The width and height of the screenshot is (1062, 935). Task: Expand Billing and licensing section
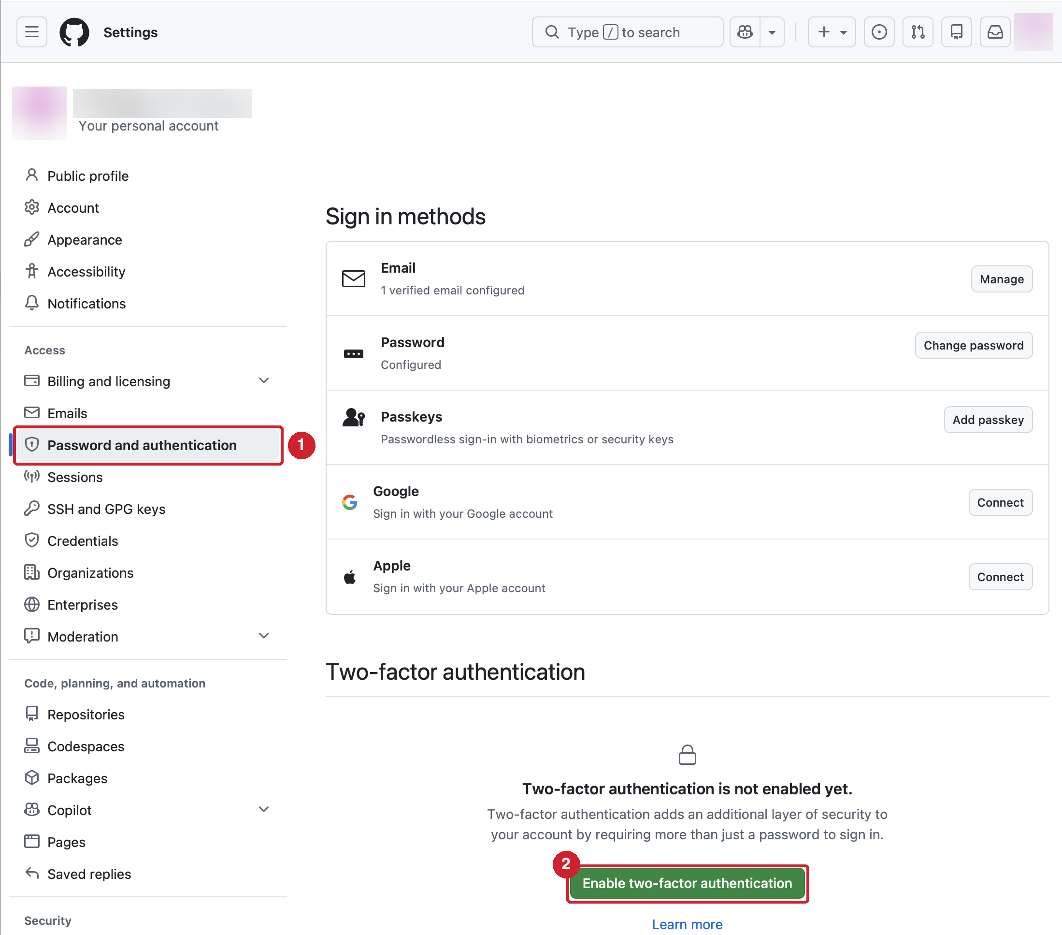click(148, 381)
